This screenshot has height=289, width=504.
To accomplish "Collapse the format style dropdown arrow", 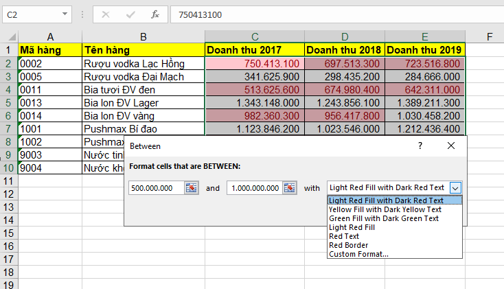I will pyautogui.click(x=455, y=187).
